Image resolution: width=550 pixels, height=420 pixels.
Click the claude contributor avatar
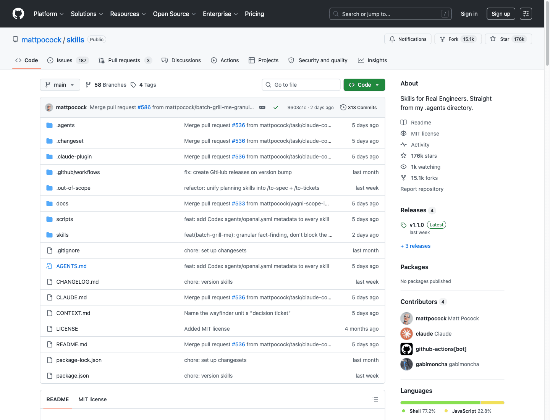(406, 334)
